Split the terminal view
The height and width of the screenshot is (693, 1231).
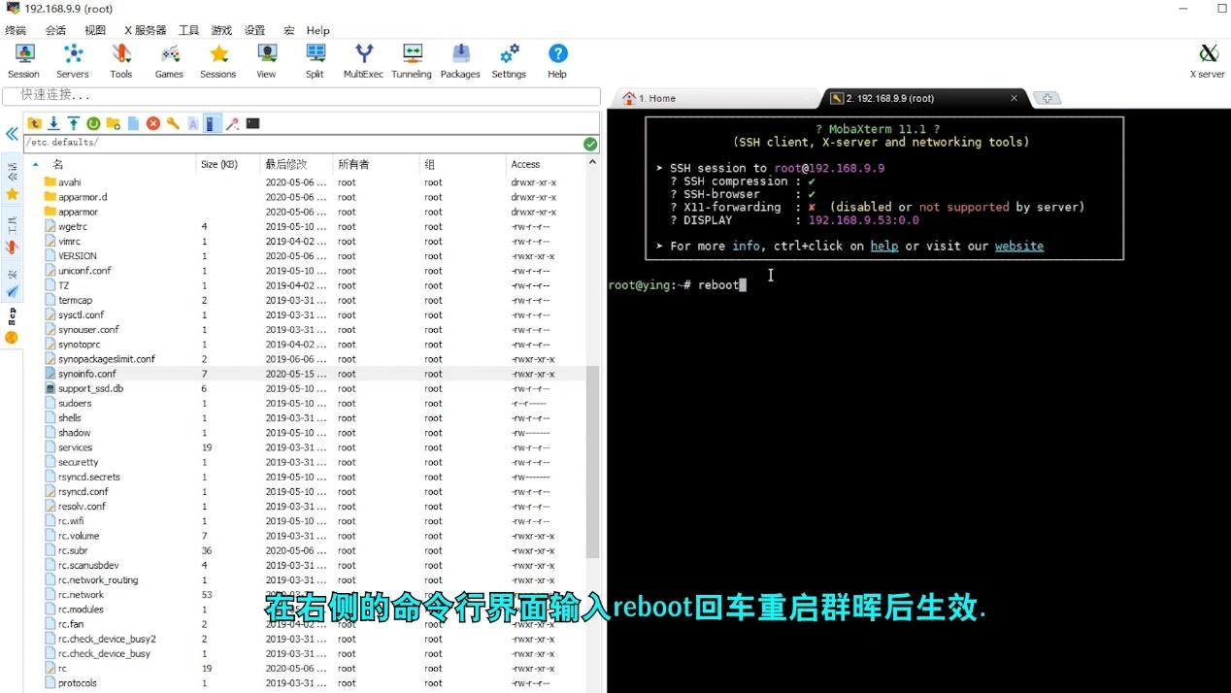(x=314, y=58)
